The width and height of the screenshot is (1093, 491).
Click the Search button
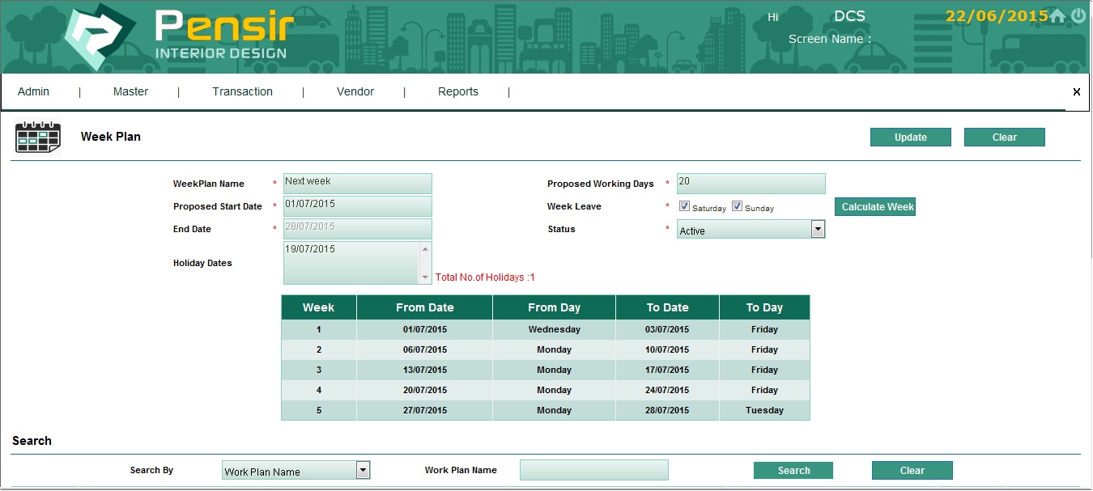793,471
